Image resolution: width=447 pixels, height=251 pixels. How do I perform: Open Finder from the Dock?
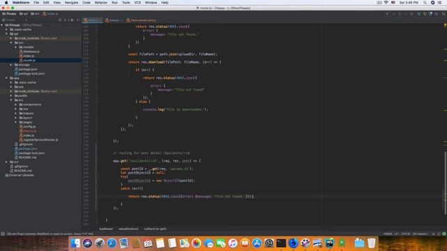75,243
